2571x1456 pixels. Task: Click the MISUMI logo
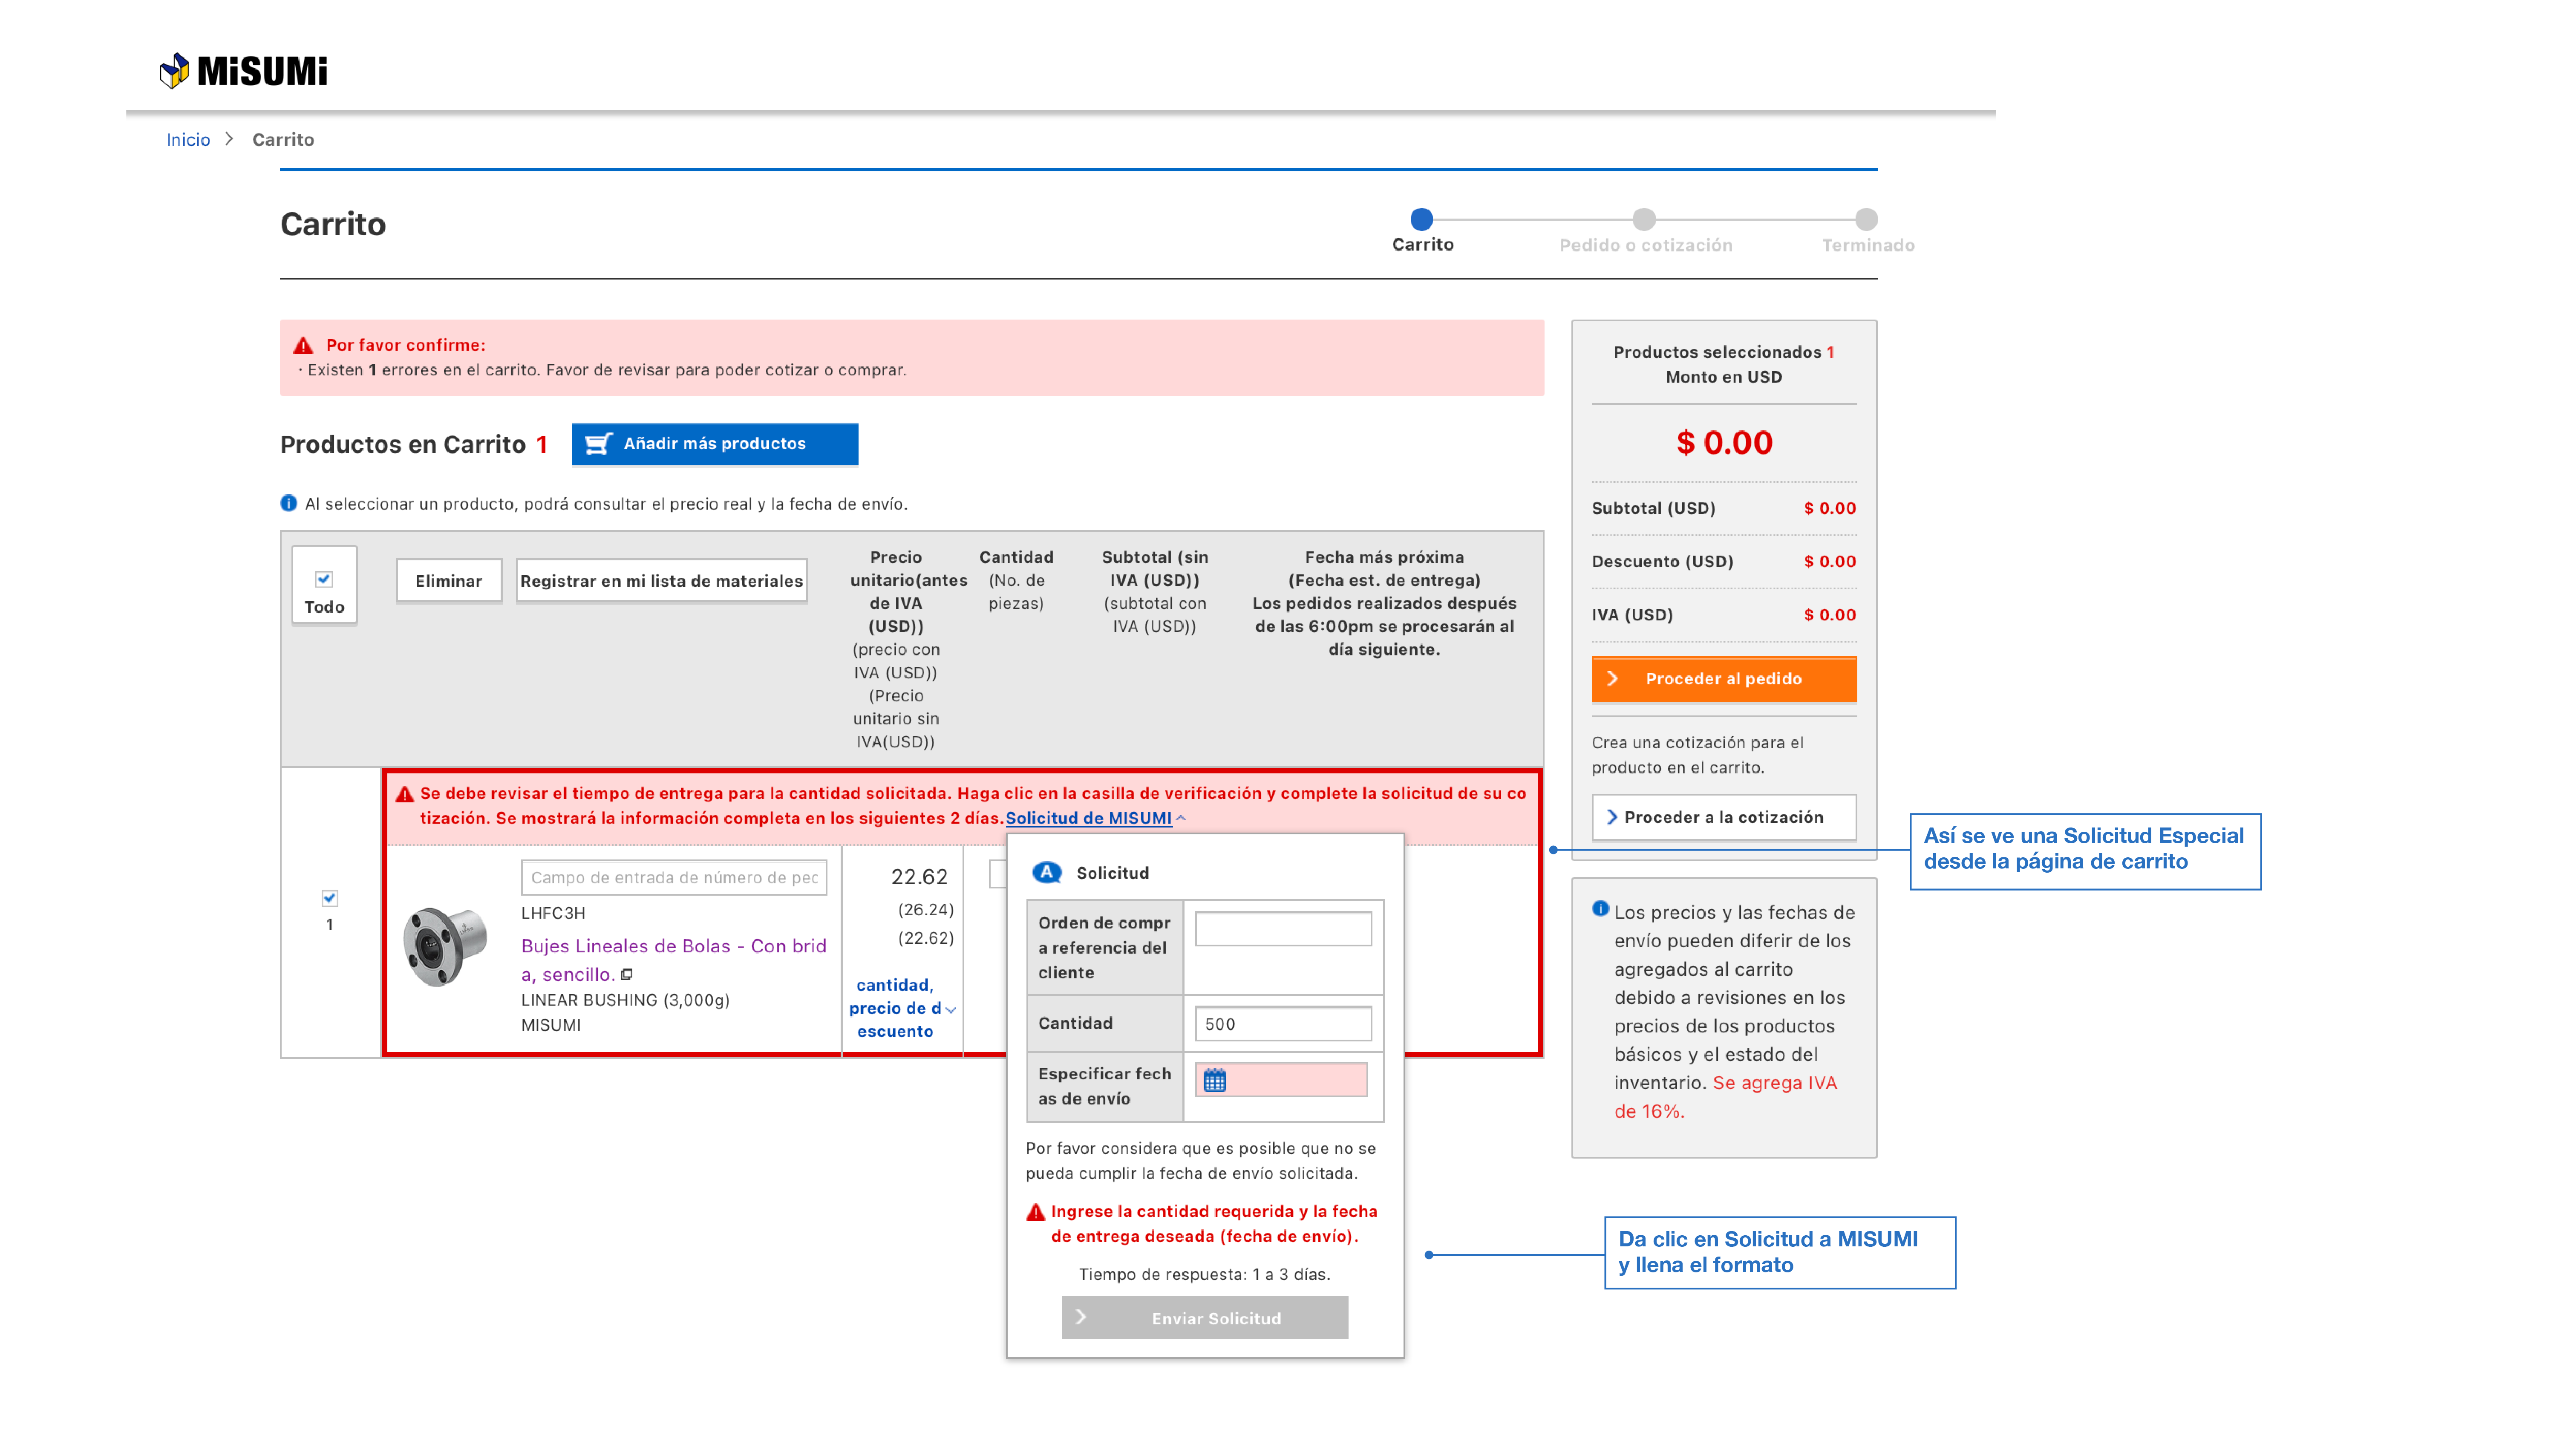click(x=243, y=71)
